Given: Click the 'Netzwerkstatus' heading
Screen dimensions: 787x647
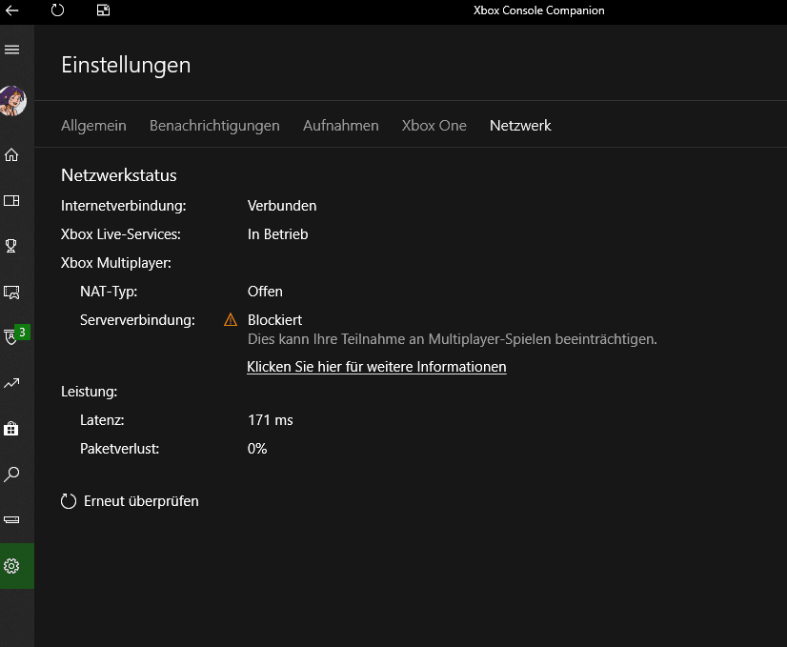Looking at the screenshot, I should pyautogui.click(x=119, y=175).
